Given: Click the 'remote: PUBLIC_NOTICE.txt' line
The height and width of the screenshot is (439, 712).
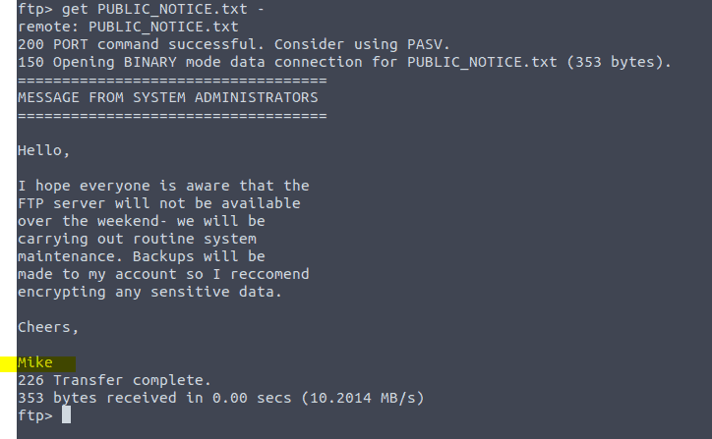Looking at the screenshot, I should [x=128, y=27].
